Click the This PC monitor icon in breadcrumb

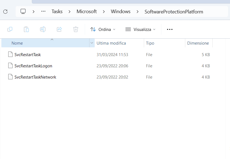[x=23, y=11]
